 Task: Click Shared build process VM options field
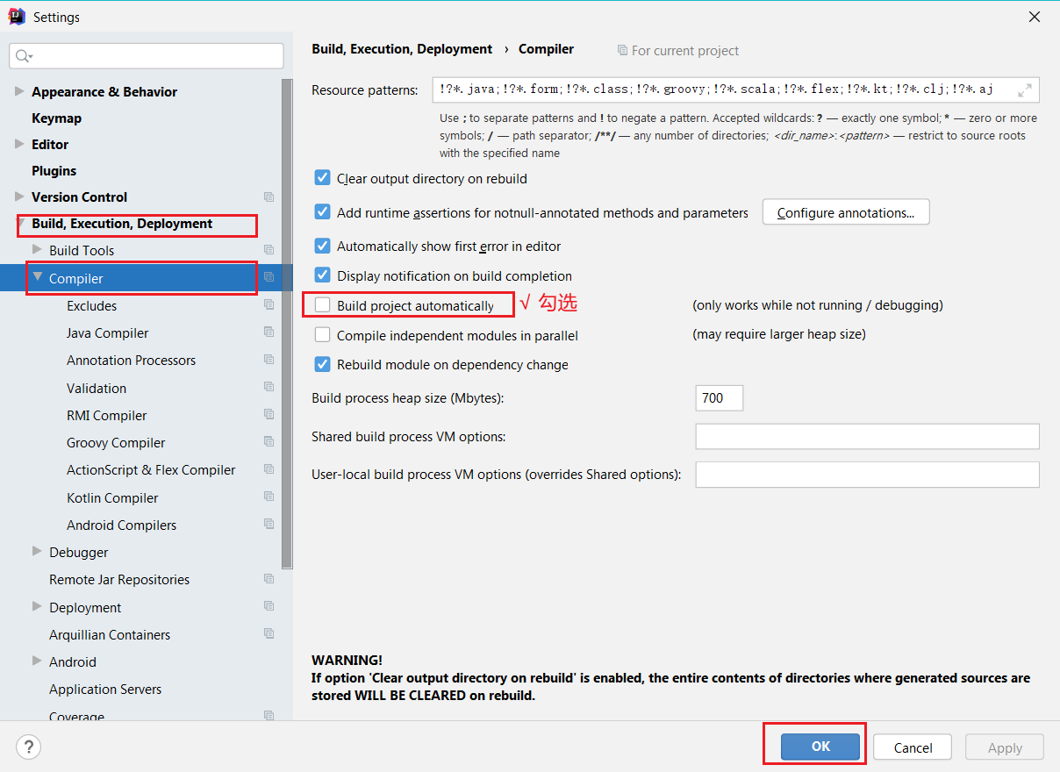pyautogui.click(x=867, y=436)
